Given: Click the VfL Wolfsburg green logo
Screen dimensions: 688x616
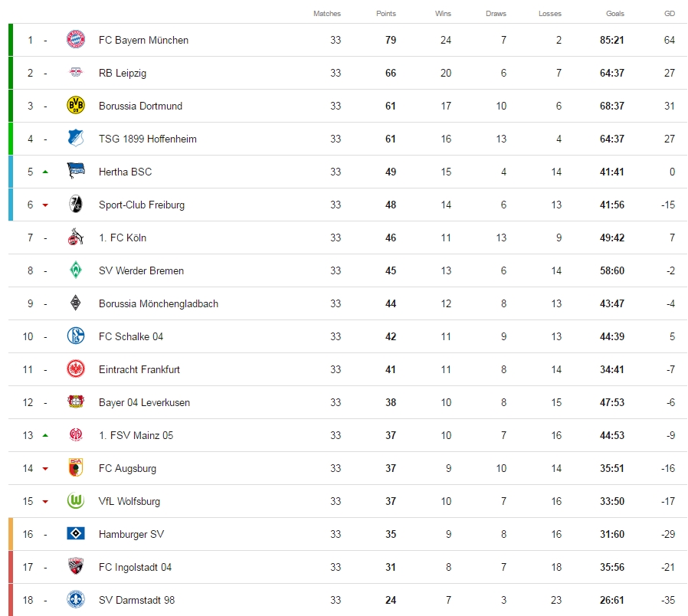Looking at the screenshot, I should [x=76, y=501].
